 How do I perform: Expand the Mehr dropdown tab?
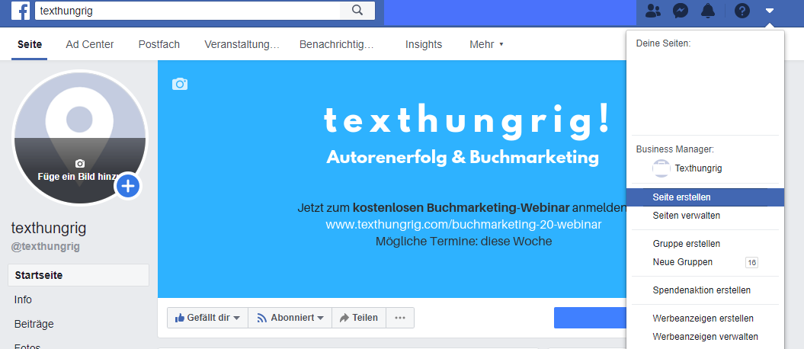[x=486, y=45]
